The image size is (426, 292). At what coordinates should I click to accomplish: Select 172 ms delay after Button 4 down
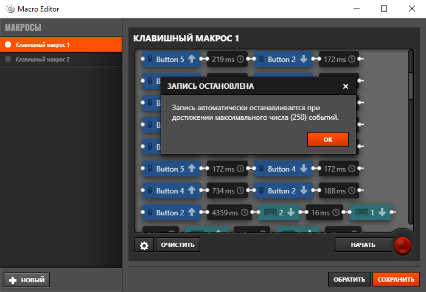point(339,169)
